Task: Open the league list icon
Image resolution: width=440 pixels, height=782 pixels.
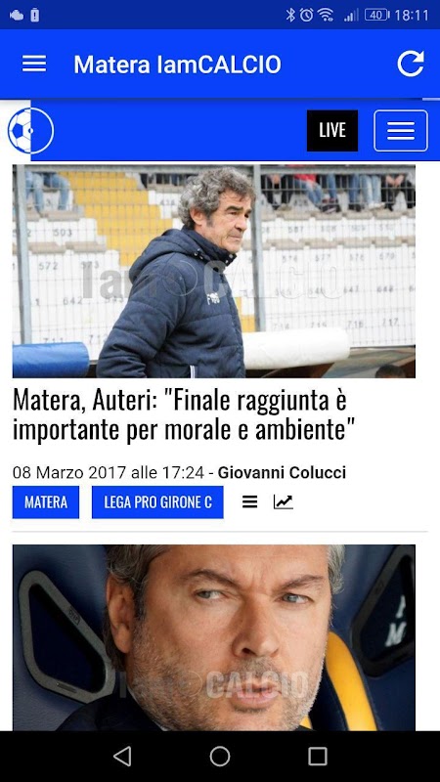Action: click(x=250, y=502)
